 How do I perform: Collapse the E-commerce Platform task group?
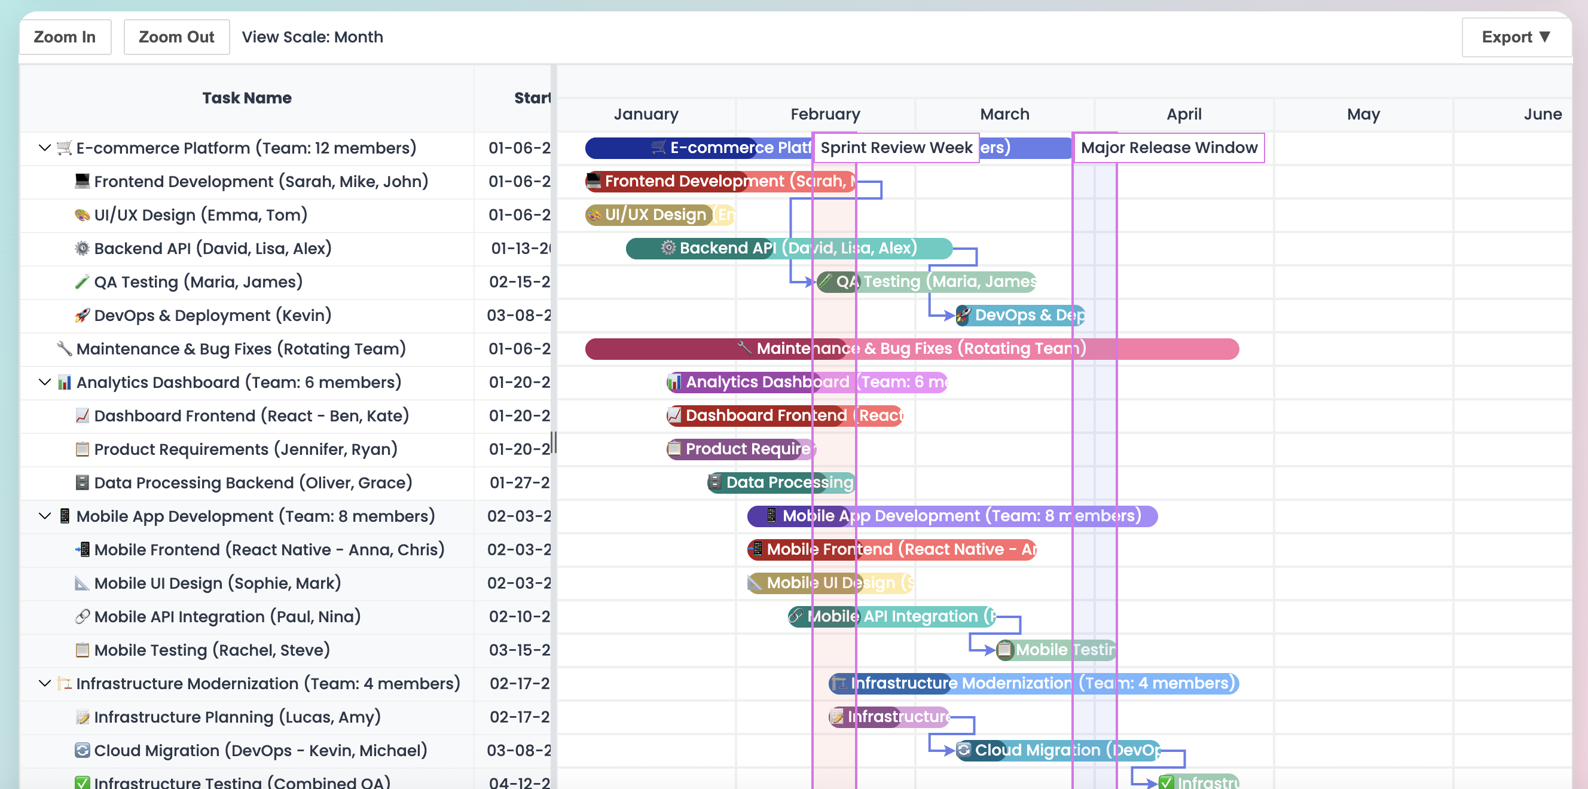(x=44, y=148)
